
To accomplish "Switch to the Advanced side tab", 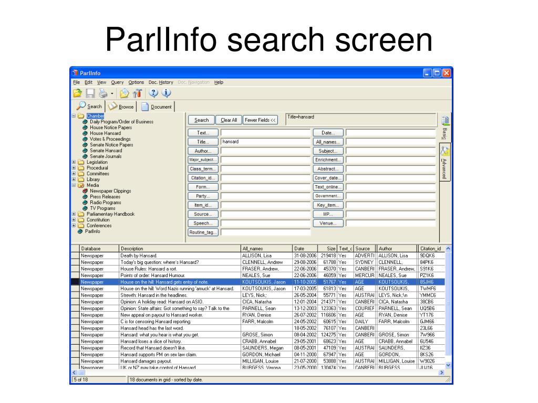I will pos(444,162).
